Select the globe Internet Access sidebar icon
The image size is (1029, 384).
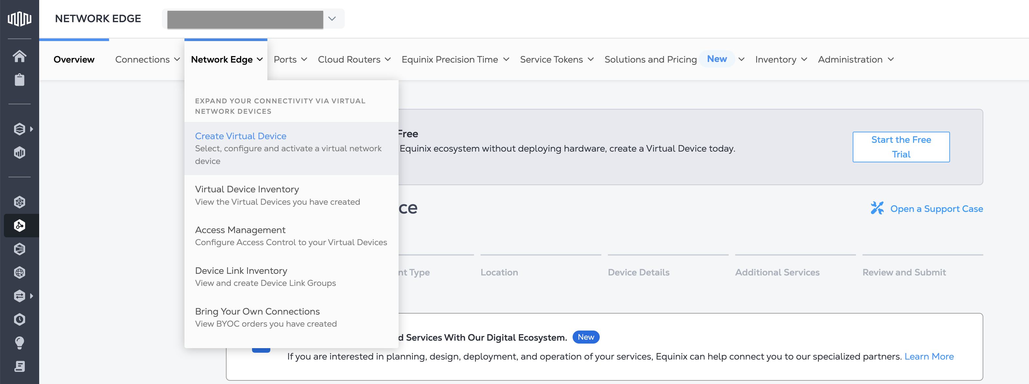point(19,272)
